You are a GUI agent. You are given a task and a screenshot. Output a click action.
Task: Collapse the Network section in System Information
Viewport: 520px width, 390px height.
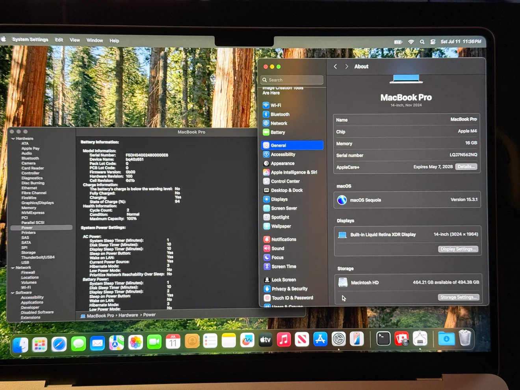(13, 267)
